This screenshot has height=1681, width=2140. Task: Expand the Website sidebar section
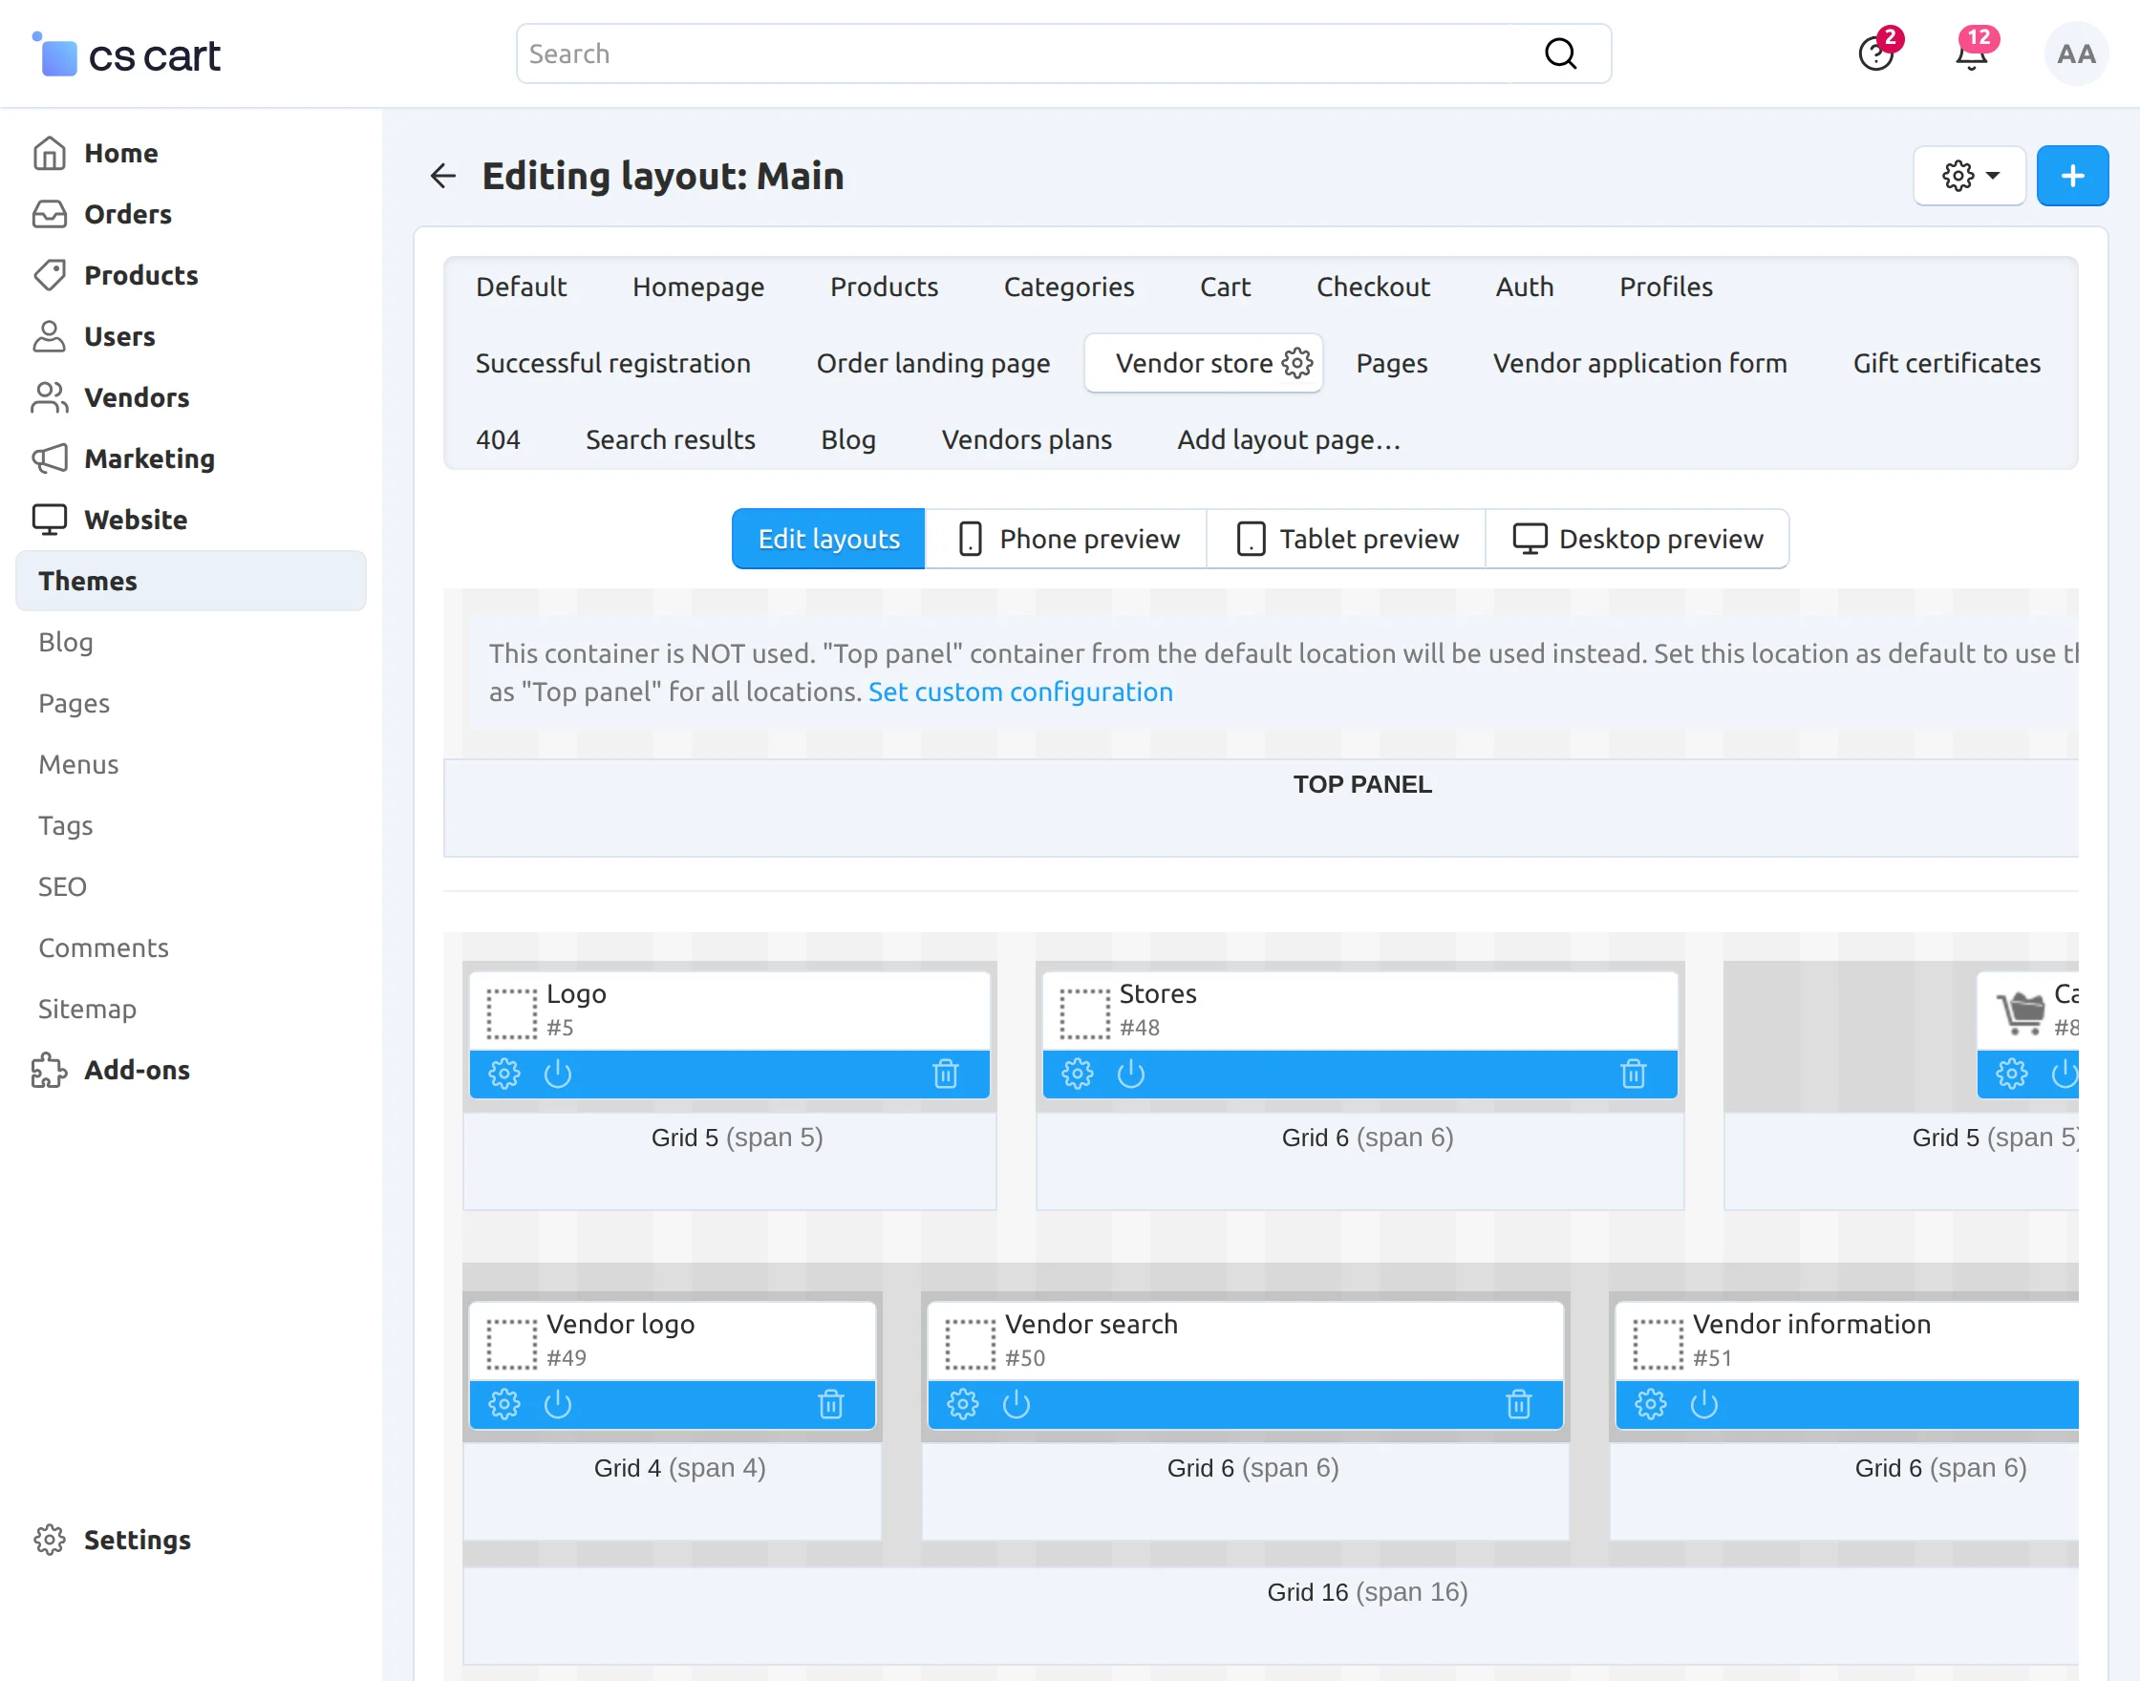click(x=135, y=520)
